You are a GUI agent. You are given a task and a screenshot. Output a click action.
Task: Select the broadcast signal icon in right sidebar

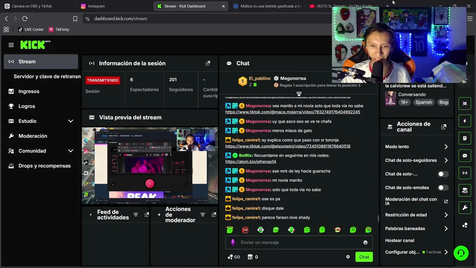point(465,173)
